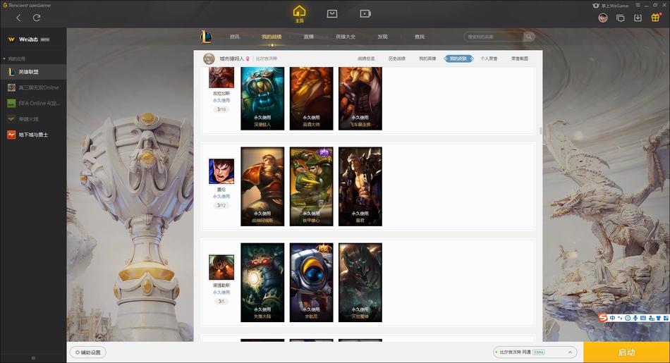Click the summoner name 城市猎妈人

[x=231, y=59]
